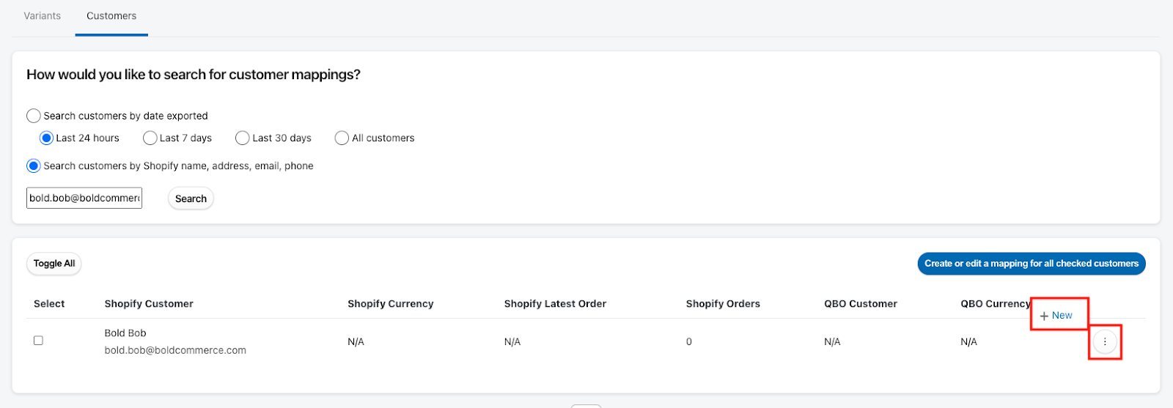Screen dimensions: 1173x408
Task: Click the Select column header
Action: (x=49, y=304)
